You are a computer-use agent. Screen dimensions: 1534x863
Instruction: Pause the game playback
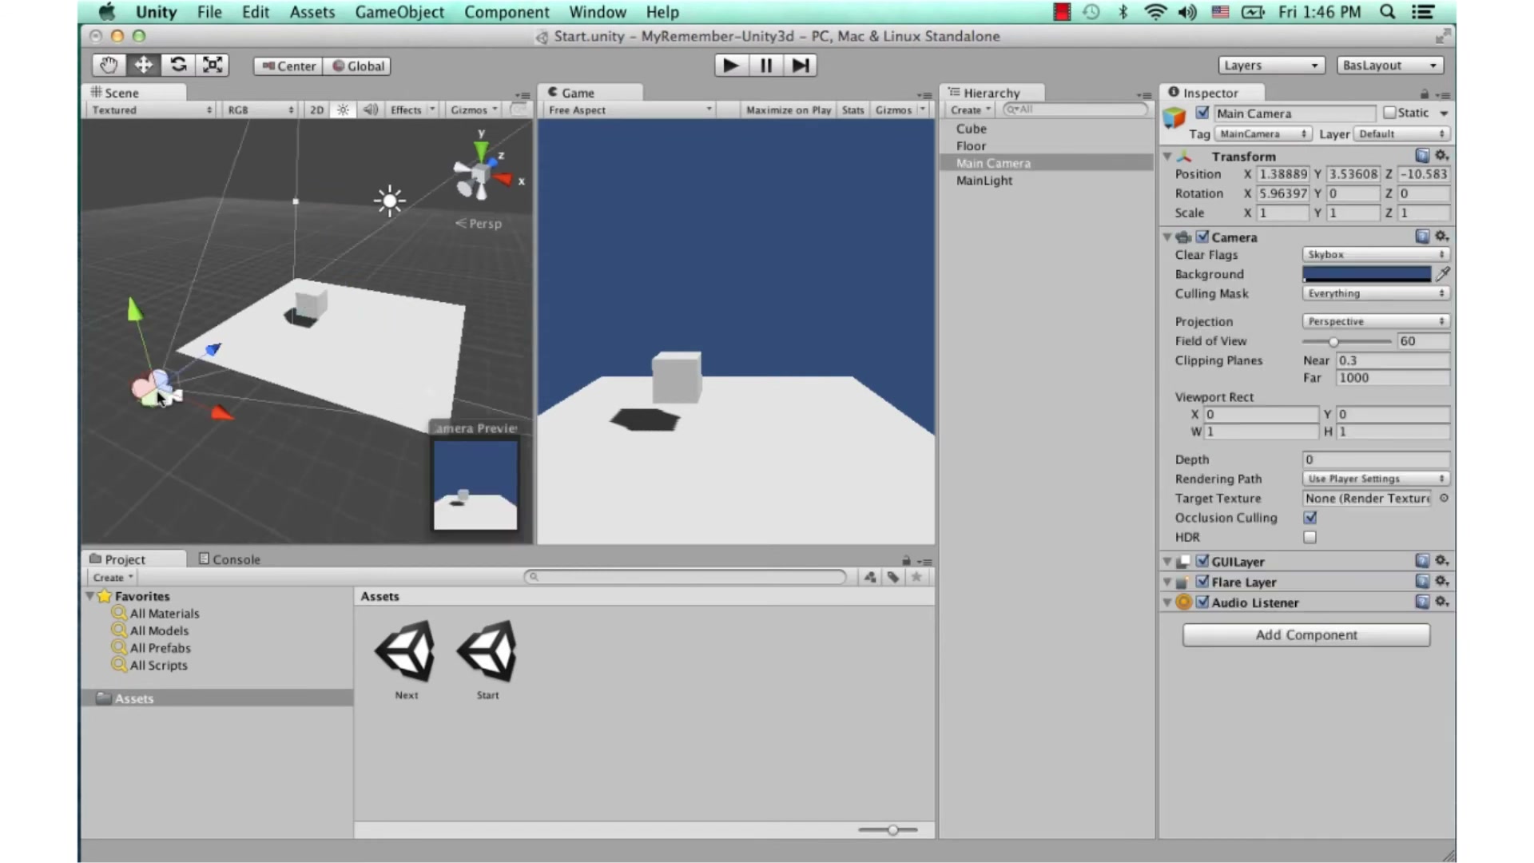coord(765,66)
